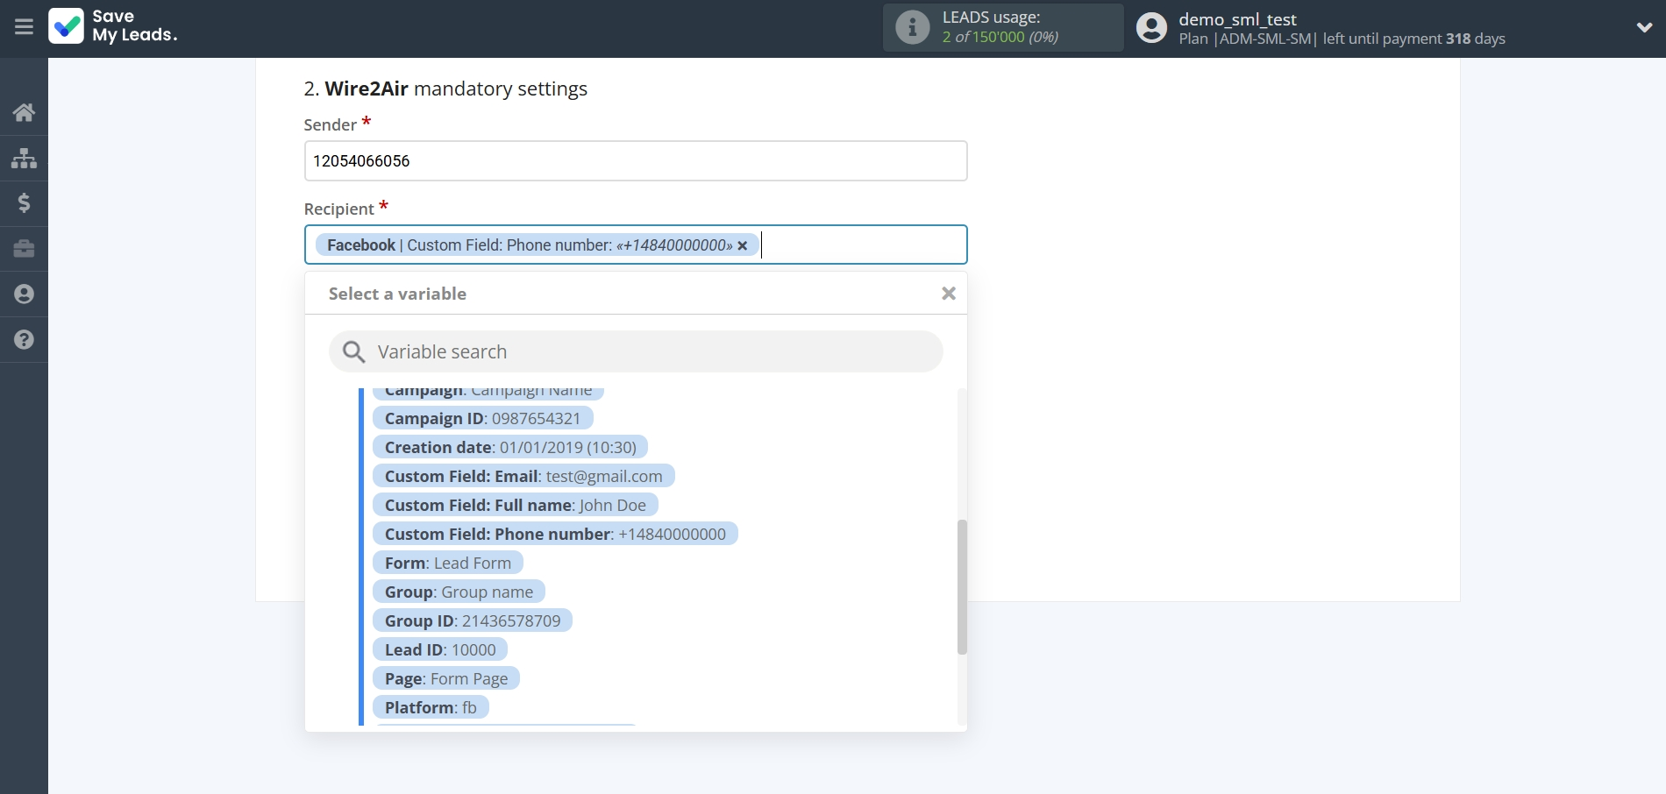The height and width of the screenshot is (794, 1666).
Task: Expand the account dropdown chevron
Action: 1646,27
